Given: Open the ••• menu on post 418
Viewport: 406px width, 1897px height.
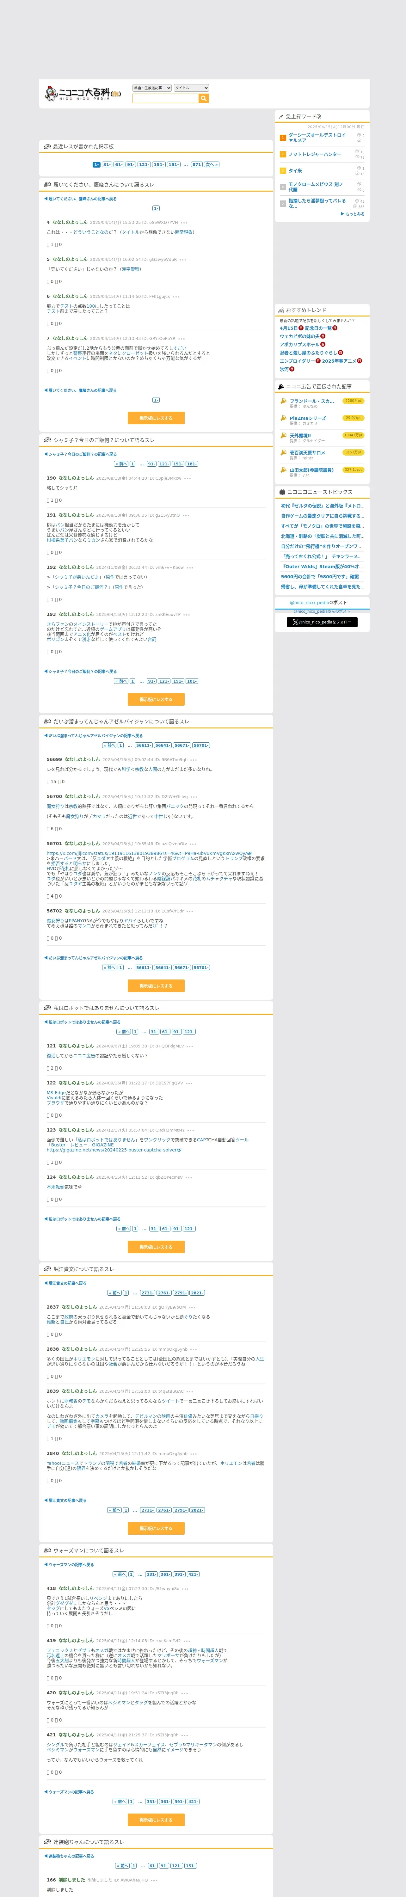Looking at the screenshot, I should click(x=186, y=1588).
